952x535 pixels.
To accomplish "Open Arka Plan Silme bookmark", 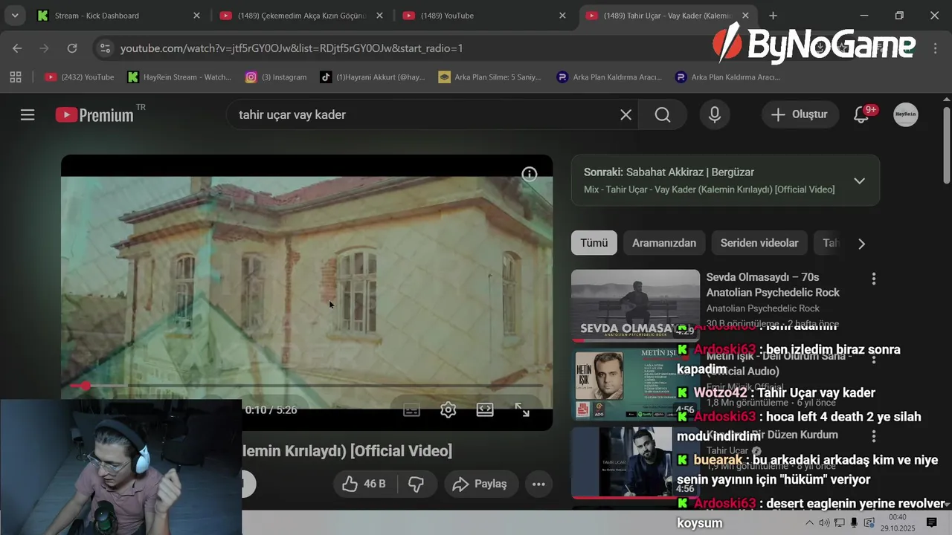I will [490, 77].
